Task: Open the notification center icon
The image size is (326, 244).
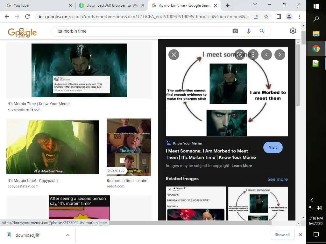Action: tap(316, 234)
